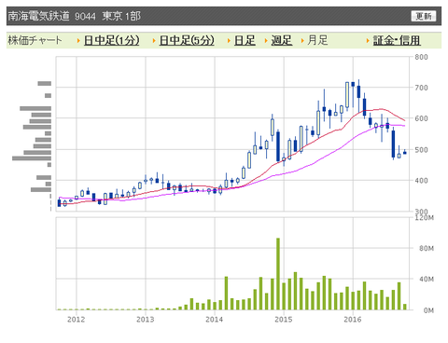This screenshot has width=448, height=343.
Task: Click the 40M volume axis label
Action: [427, 279]
